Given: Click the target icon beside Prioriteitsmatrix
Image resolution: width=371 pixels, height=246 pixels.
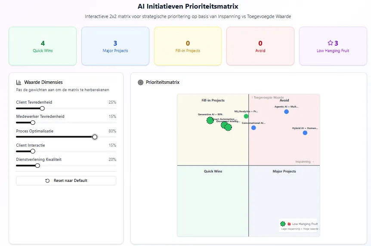Looking at the screenshot, I should click(140, 82).
